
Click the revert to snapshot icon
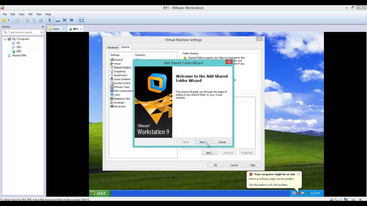pyautogui.click(x=34, y=20)
